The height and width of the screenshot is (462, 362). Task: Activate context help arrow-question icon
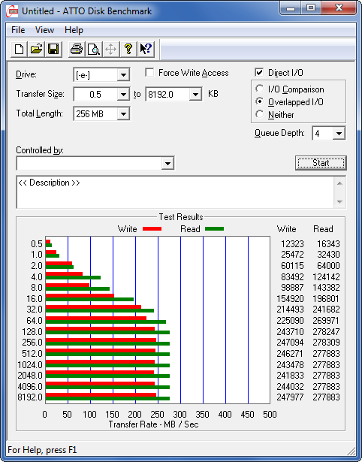tap(145, 50)
